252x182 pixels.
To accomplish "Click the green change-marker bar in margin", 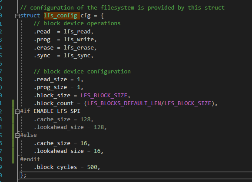I will click(13, 132).
